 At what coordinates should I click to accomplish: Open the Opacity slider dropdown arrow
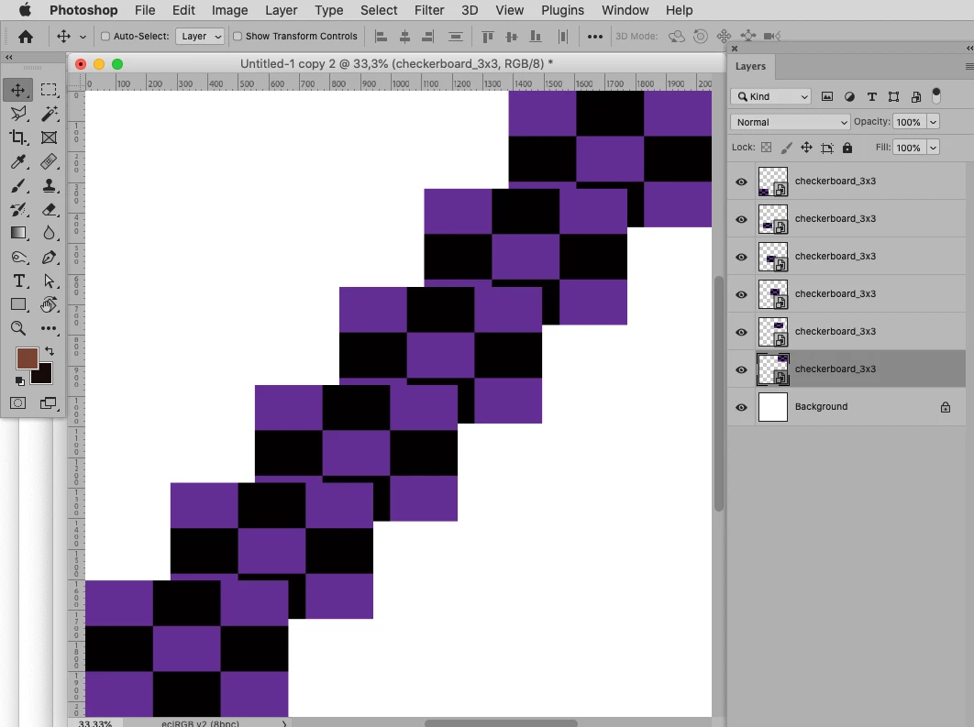[933, 122]
